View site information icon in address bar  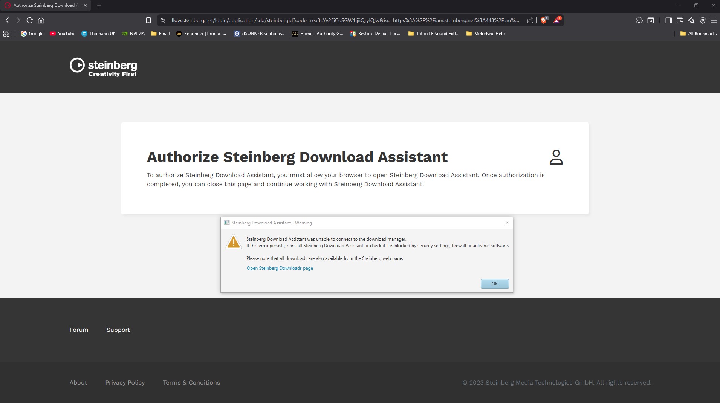coord(163,20)
